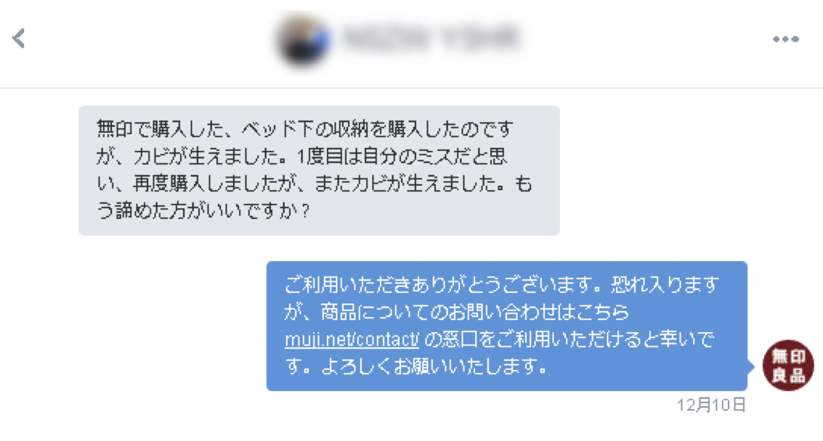Open the muji.net/contact/ link
Image resolution: width=823 pixels, height=441 pixels.
click(x=352, y=339)
